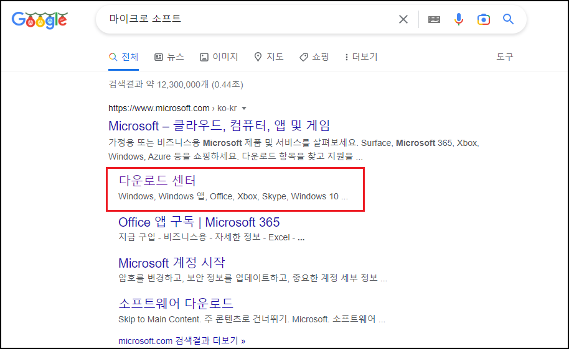This screenshot has width=569, height=349.
Task: Expand the arrow next to microsoft.com URL
Action: tap(244, 108)
